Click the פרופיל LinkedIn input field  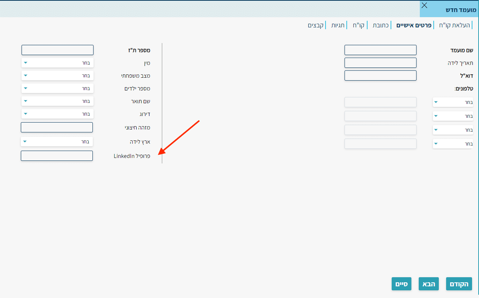57,156
